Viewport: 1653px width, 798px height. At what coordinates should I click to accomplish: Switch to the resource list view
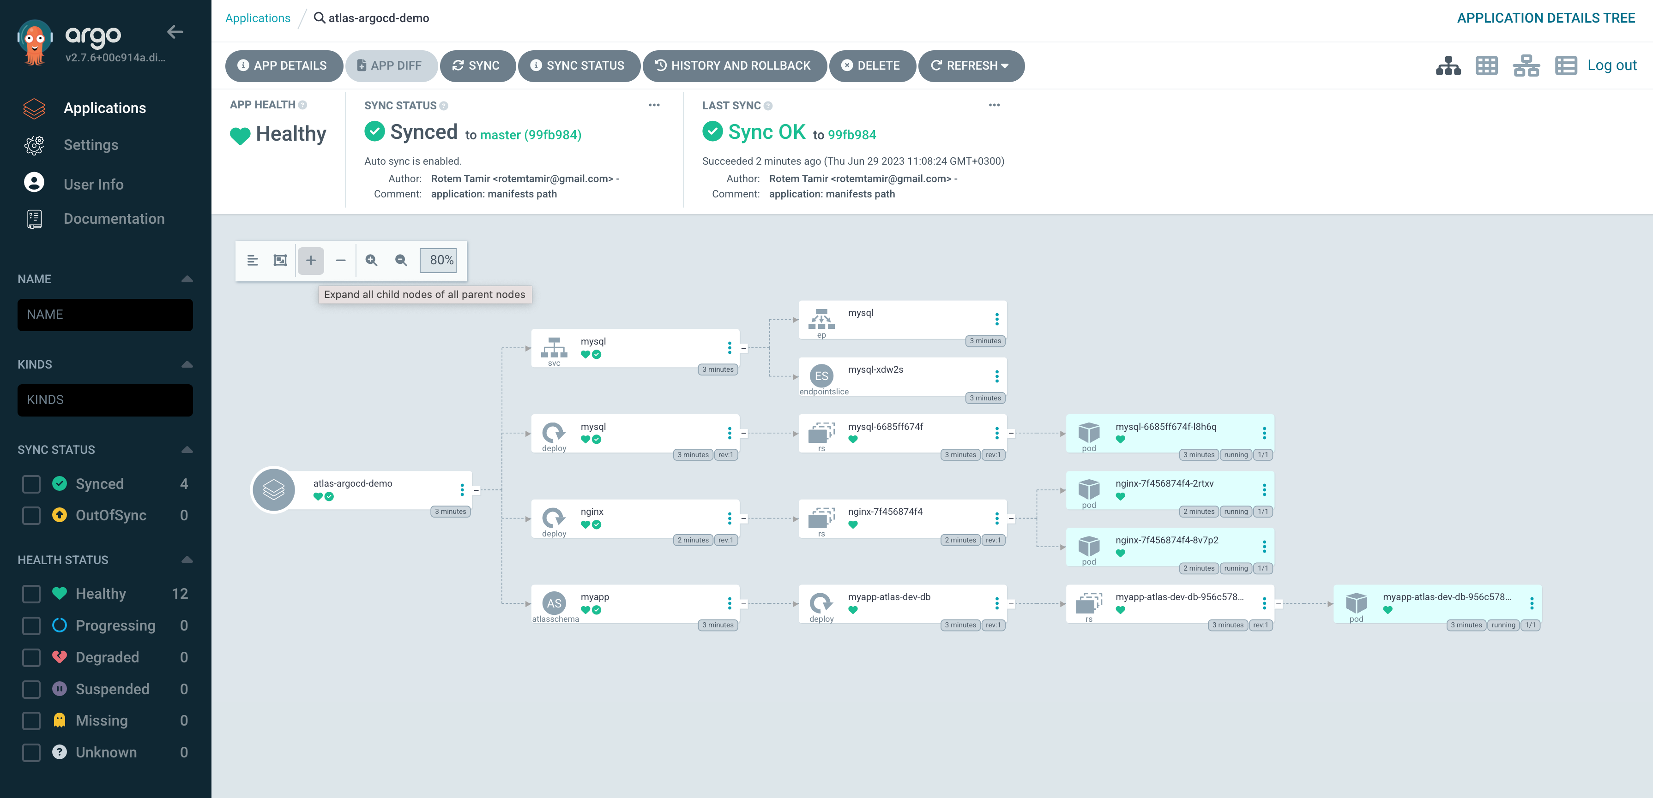(1566, 65)
